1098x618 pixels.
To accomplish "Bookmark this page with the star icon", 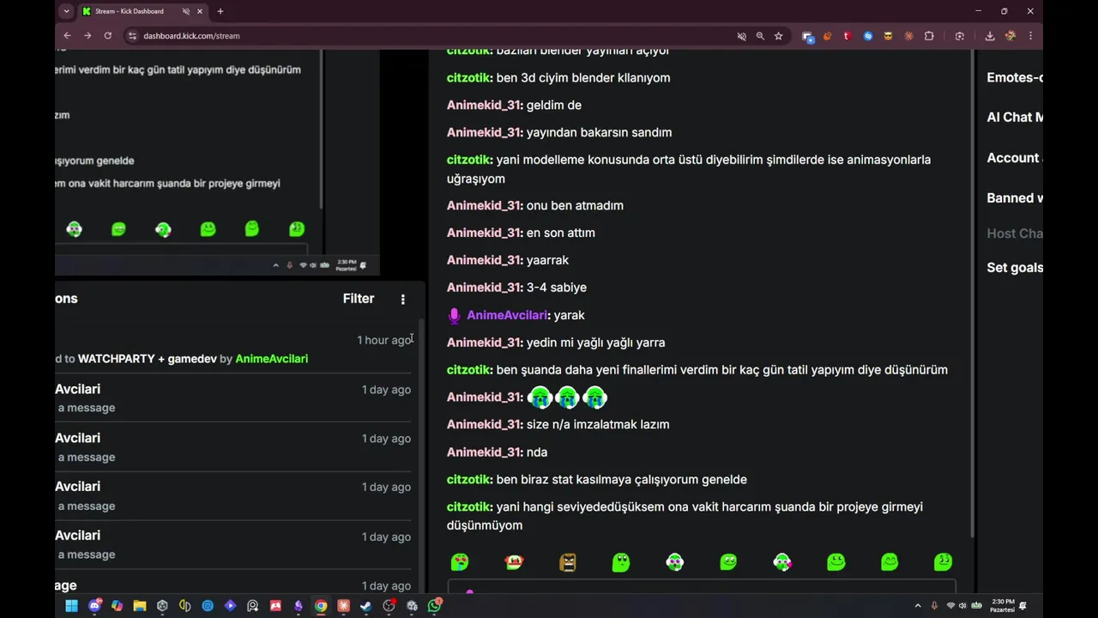I will (x=778, y=36).
